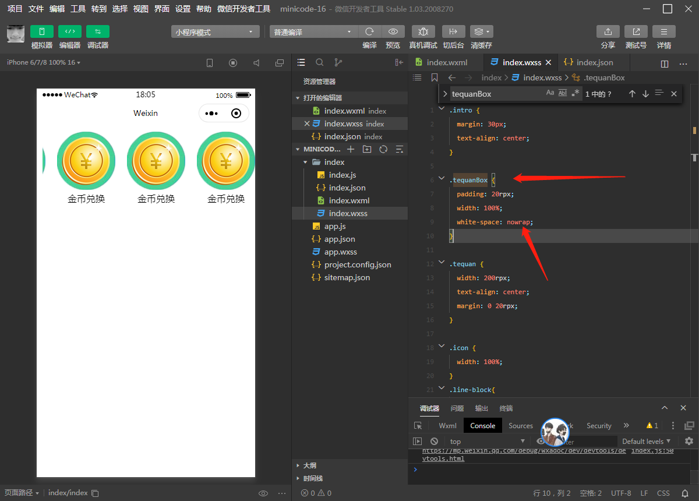The image size is (699, 501).
Task: Open the iPhone 6/7/8 device dropdown
Action: click(x=44, y=62)
